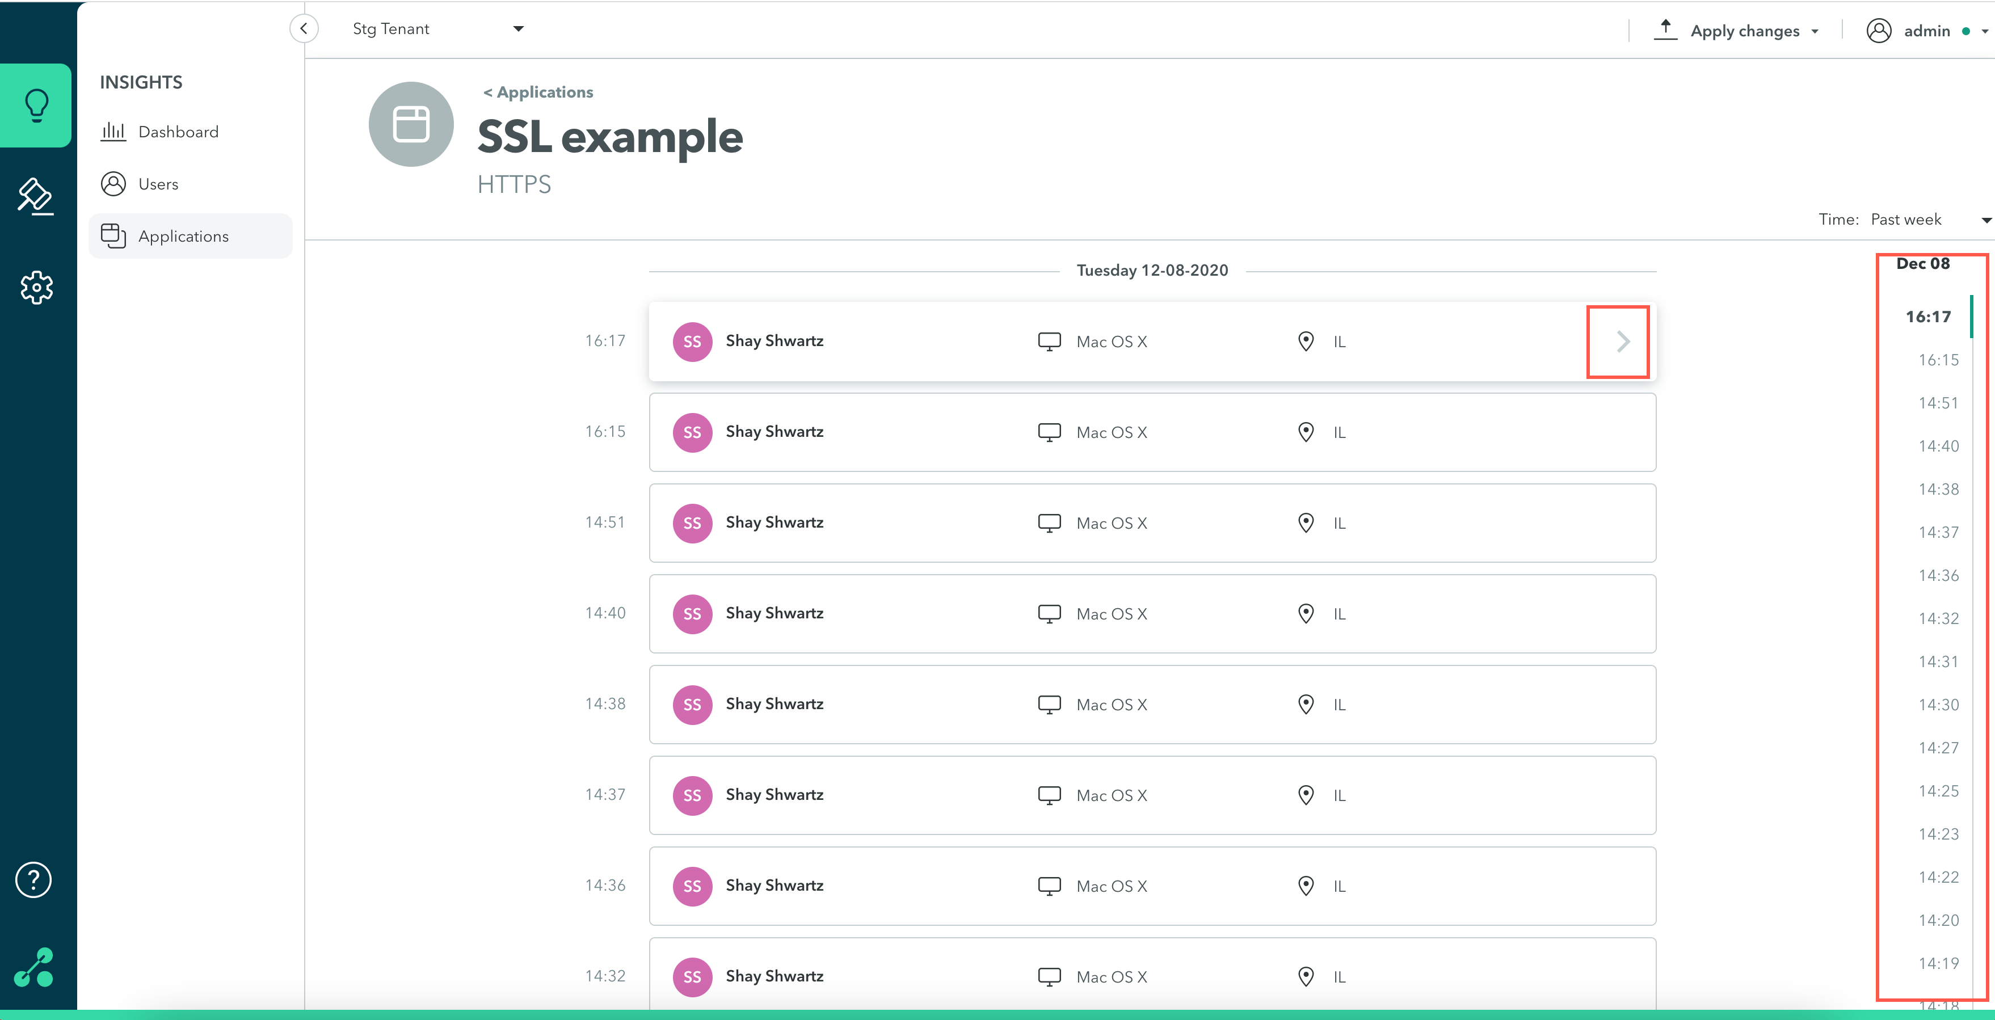Select Applications in Insights menu

[183, 236]
